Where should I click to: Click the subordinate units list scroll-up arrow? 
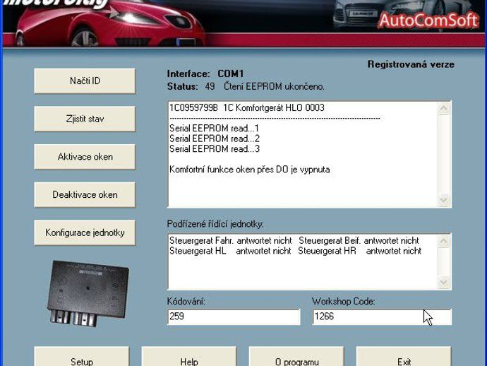pos(443,241)
